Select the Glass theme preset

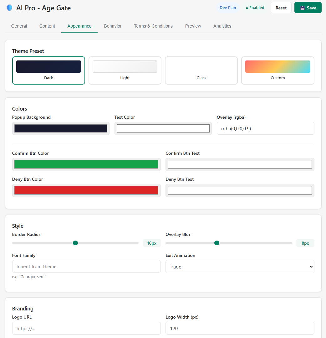pyautogui.click(x=201, y=70)
